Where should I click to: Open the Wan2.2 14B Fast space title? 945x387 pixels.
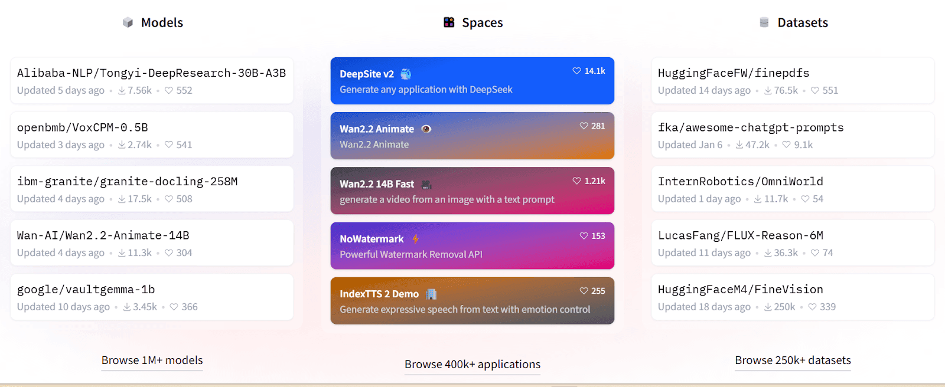point(377,184)
